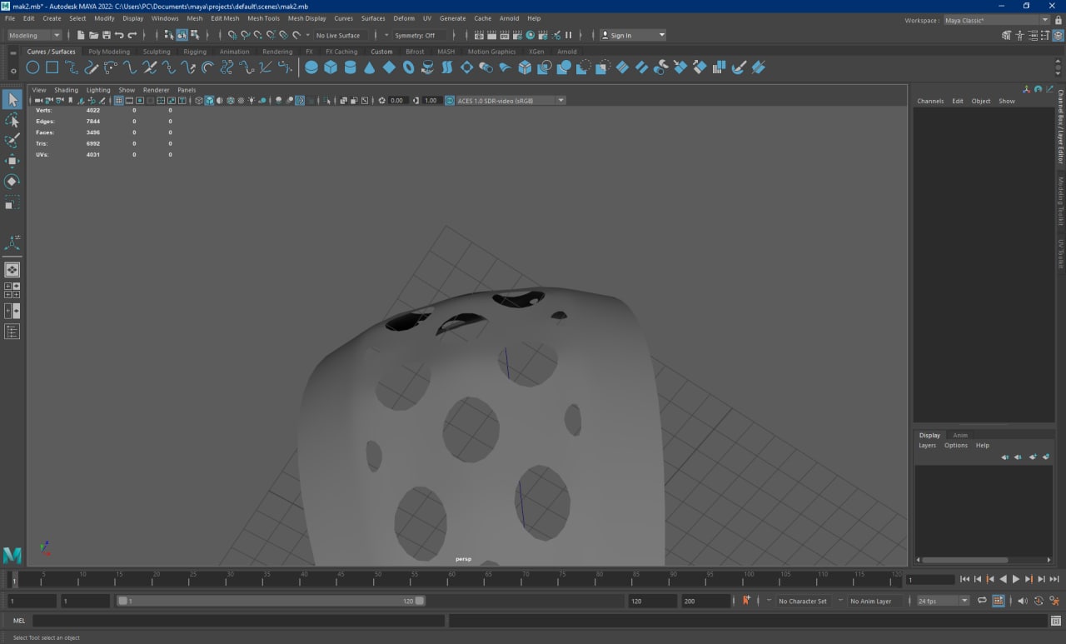1066x644 pixels.
Task: Activate the Scale tool in Tool Box
Action: 12,202
